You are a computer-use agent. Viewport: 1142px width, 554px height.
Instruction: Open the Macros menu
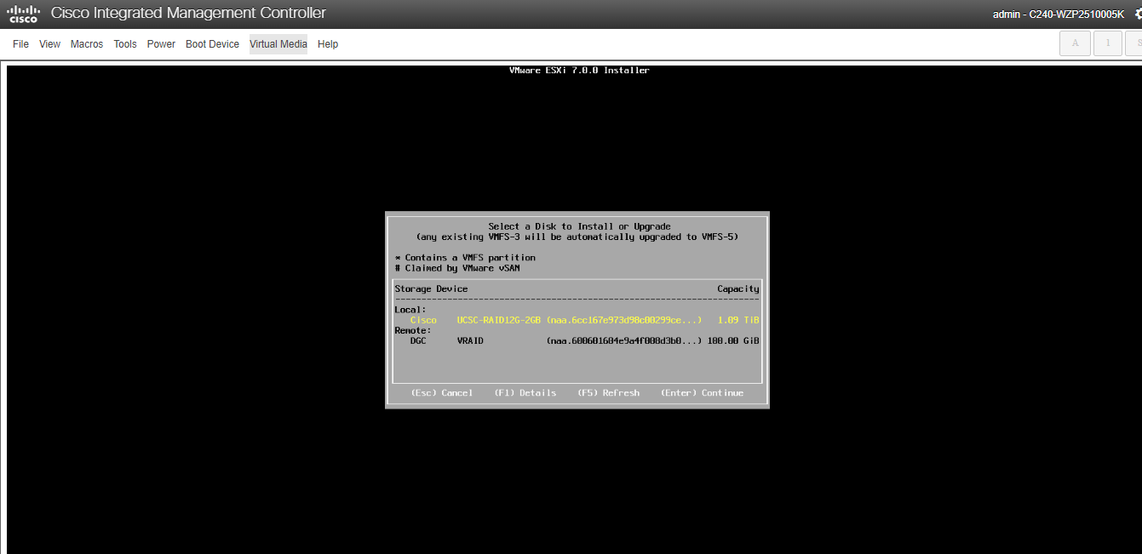(87, 44)
